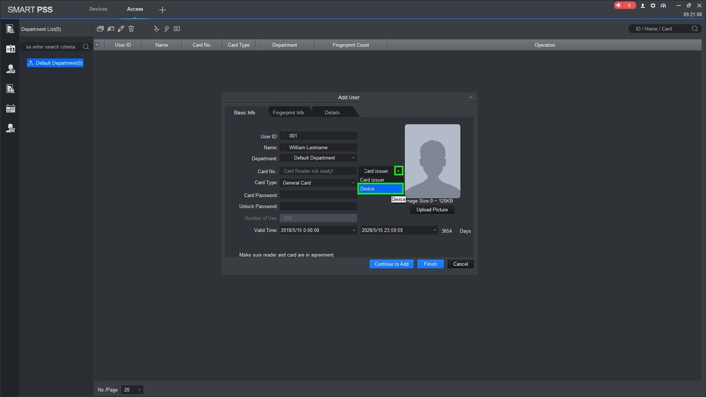Click the Card Password input field

point(318,195)
